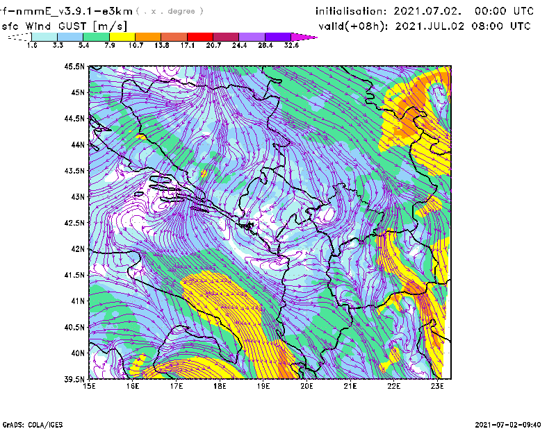Click legend value 10.7

136,45
